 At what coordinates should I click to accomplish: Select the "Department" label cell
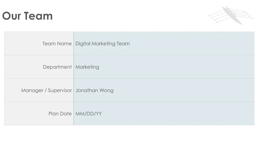coord(39,67)
